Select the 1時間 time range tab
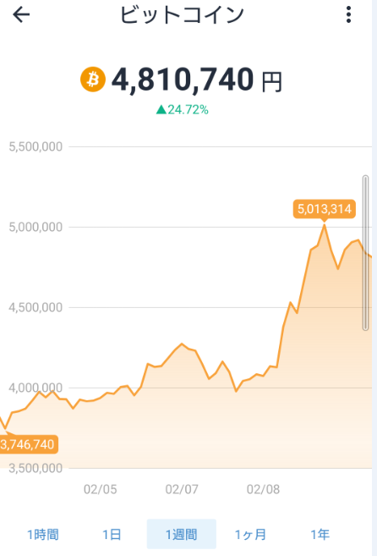 43,534
